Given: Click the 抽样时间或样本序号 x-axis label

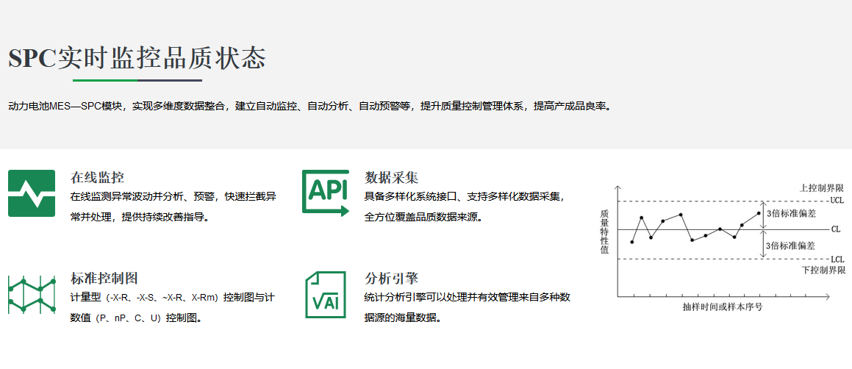Looking at the screenshot, I should pyautogui.click(x=722, y=307).
